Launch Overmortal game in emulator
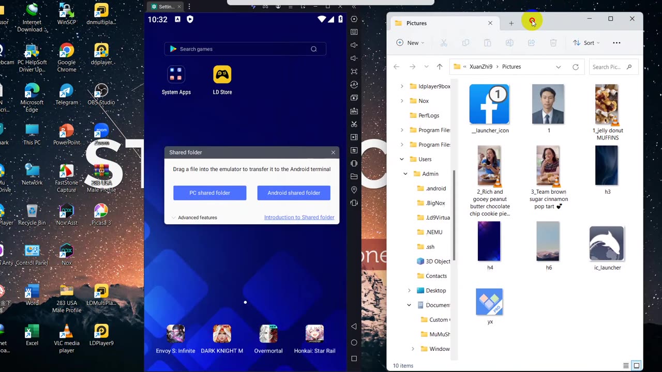This screenshot has height=372, width=662. [268, 339]
